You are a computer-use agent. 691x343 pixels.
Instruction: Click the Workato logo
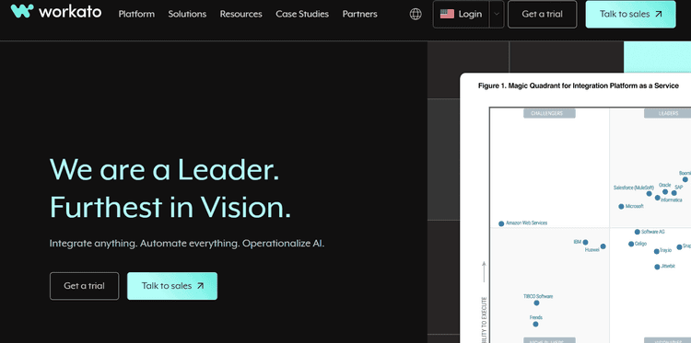pos(56,12)
